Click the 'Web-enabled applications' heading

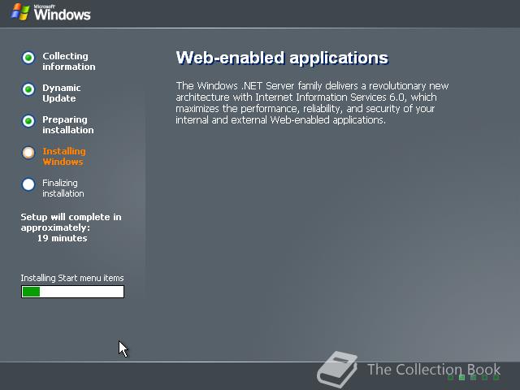tap(282, 58)
